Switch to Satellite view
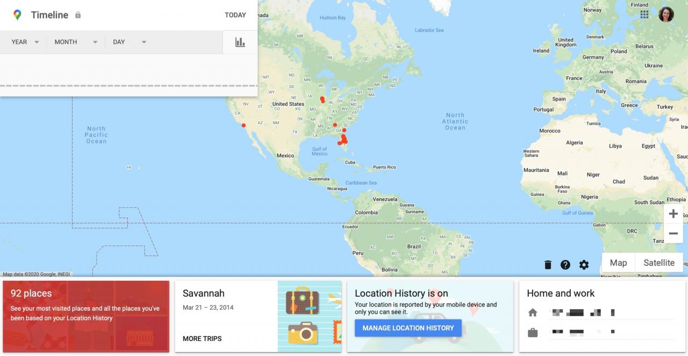Viewport: 688px width, 356px height. [659, 263]
